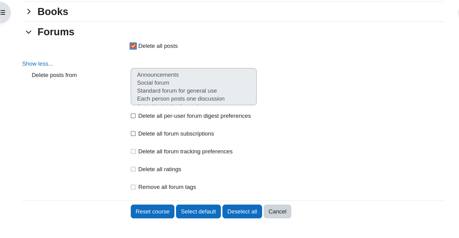Cancel the course reset form
This screenshot has height=238, width=459.
pyautogui.click(x=277, y=212)
